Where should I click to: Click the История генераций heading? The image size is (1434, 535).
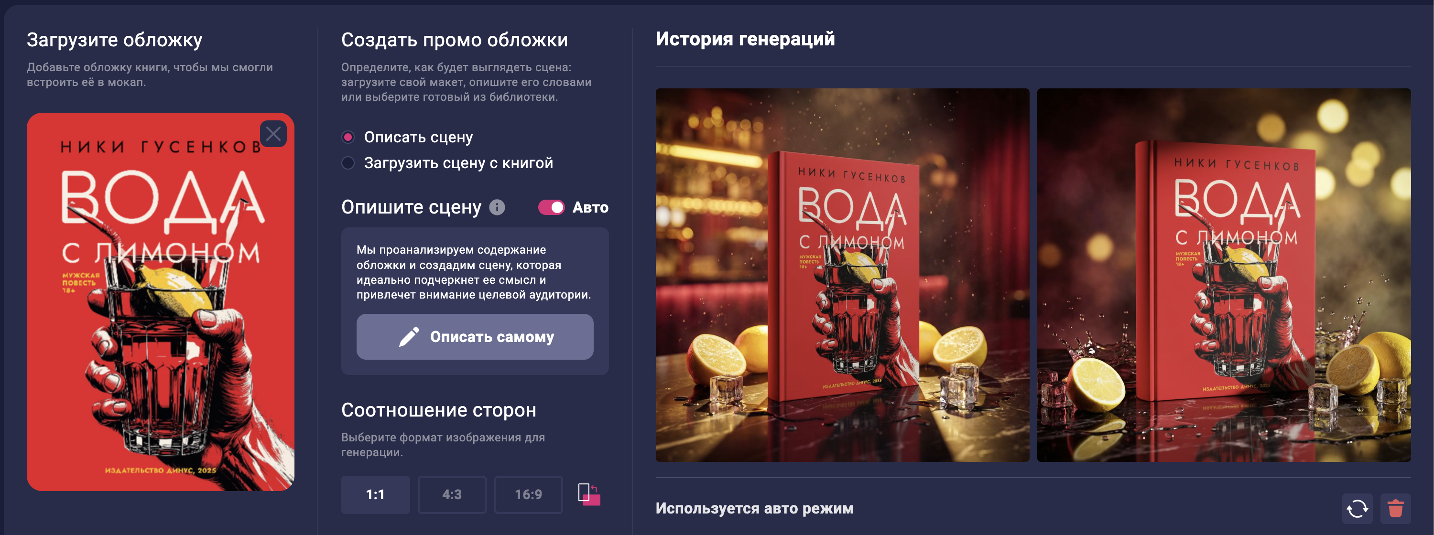pos(745,39)
